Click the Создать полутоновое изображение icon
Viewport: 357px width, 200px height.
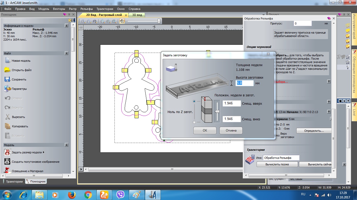[x=7, y=162]
